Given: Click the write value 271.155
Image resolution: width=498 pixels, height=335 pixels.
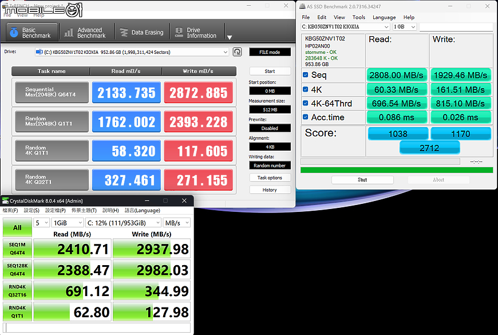Looking at the screenshot, I should click(x=199, y=180).
